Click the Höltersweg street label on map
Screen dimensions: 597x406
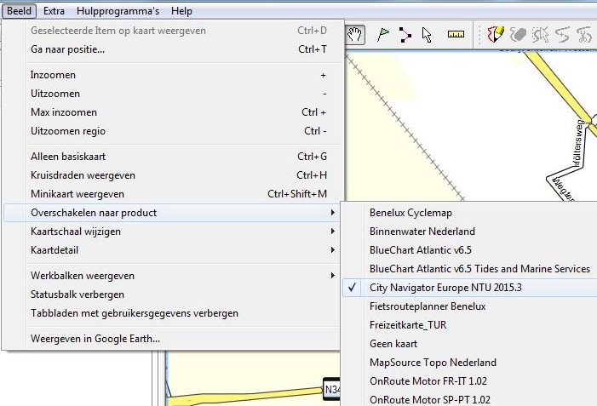578,143
